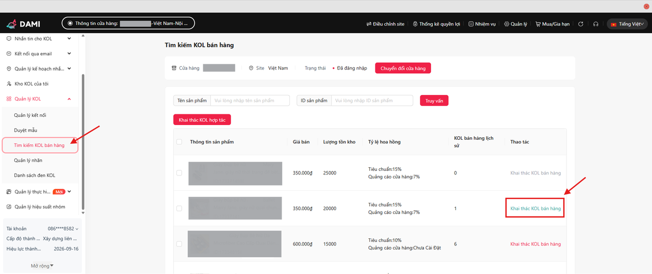Open Kho KOL của tôi
The height and width of the screenshot is (274, 652).
click(32, 84)
